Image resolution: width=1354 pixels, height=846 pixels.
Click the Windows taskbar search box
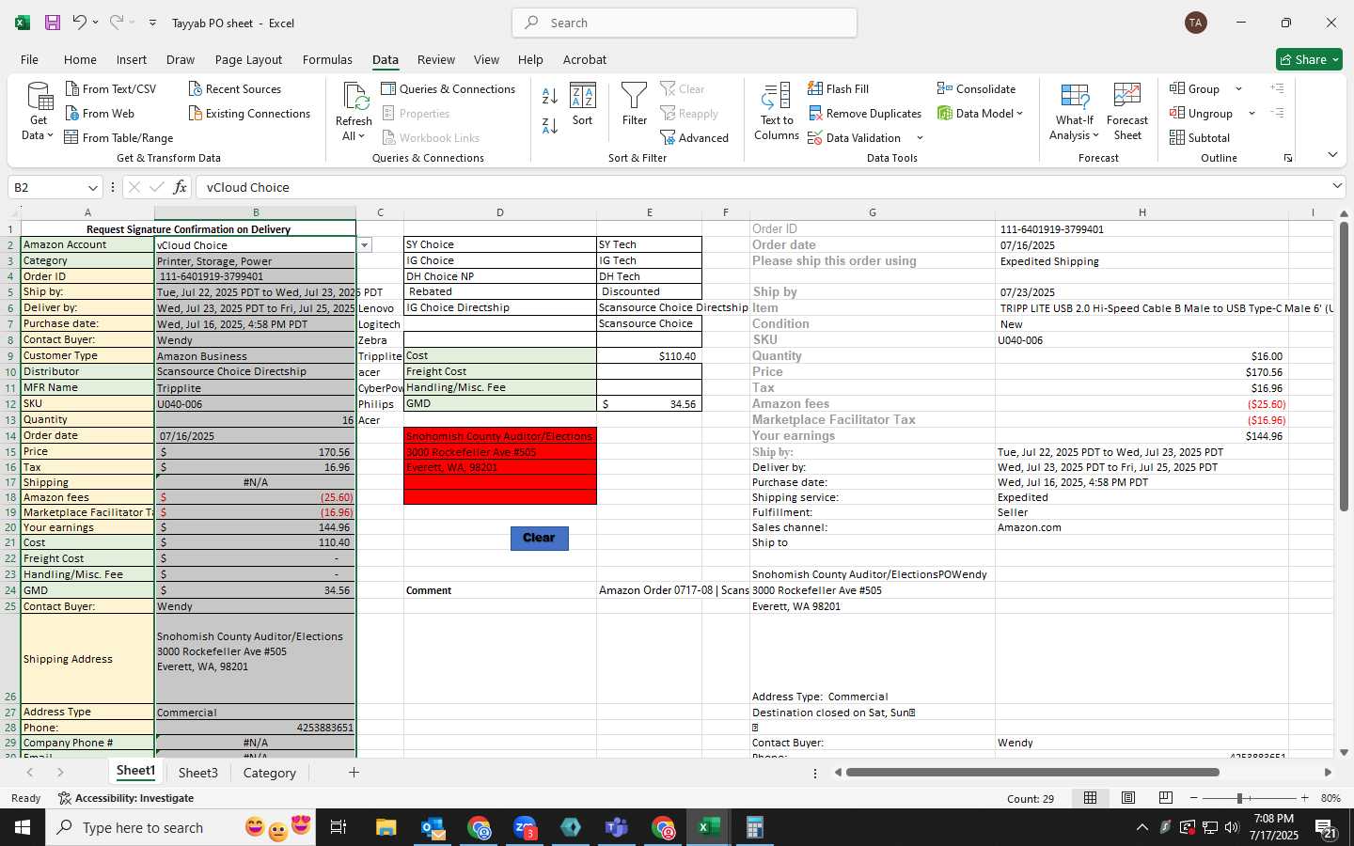(x=180, y=827)
